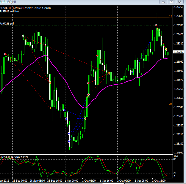Screen dimensions: 186x184
Task: Click the 1.29090 price axis label
Action: [179, 62]
